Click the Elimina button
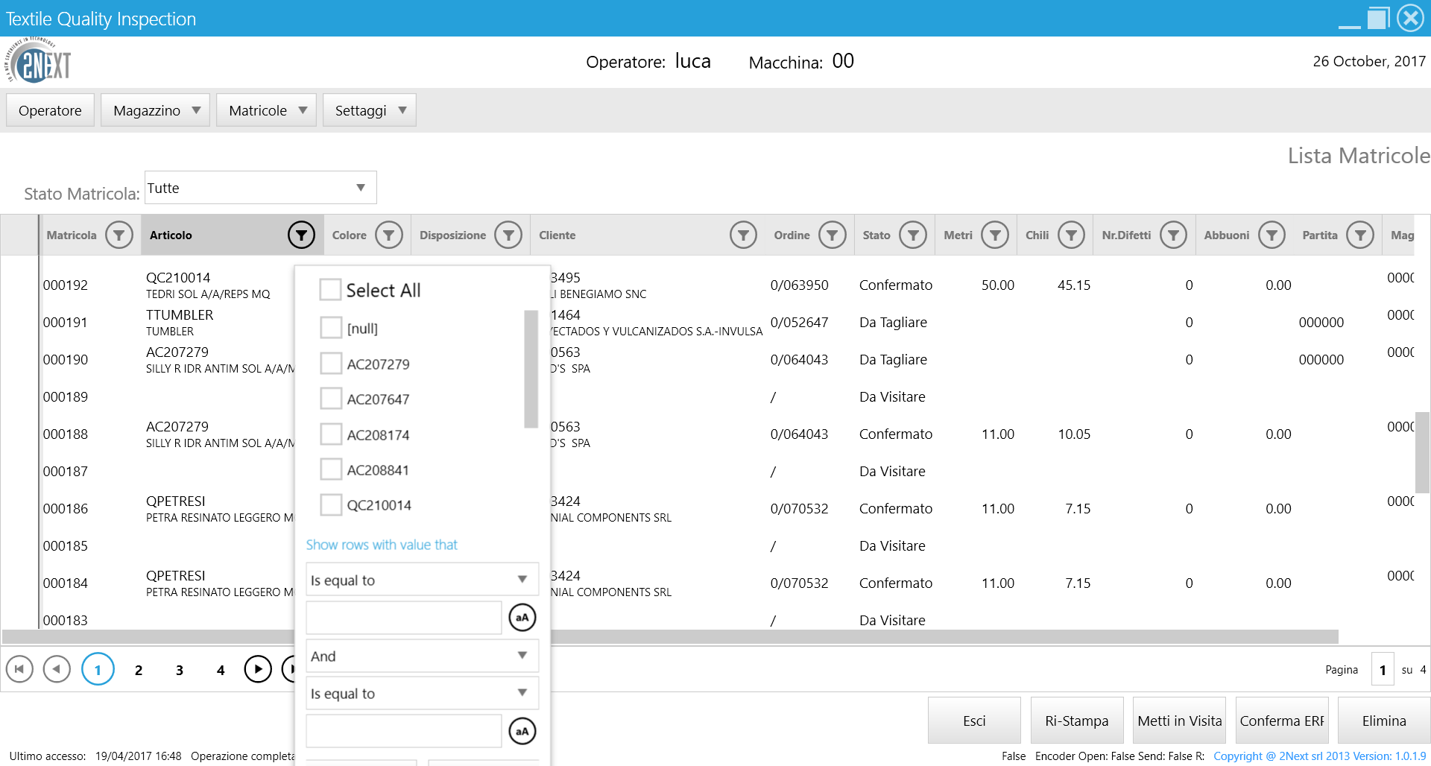Screen dimensions: 1431x766 pos(1384,721)
